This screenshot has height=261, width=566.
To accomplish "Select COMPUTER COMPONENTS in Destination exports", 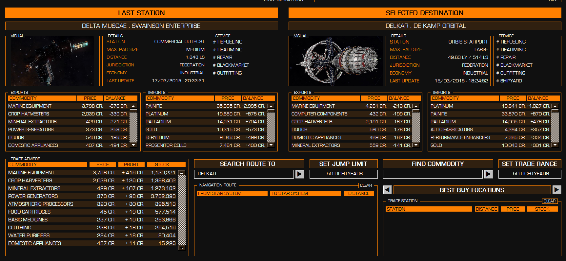I will tap(351, 114).
